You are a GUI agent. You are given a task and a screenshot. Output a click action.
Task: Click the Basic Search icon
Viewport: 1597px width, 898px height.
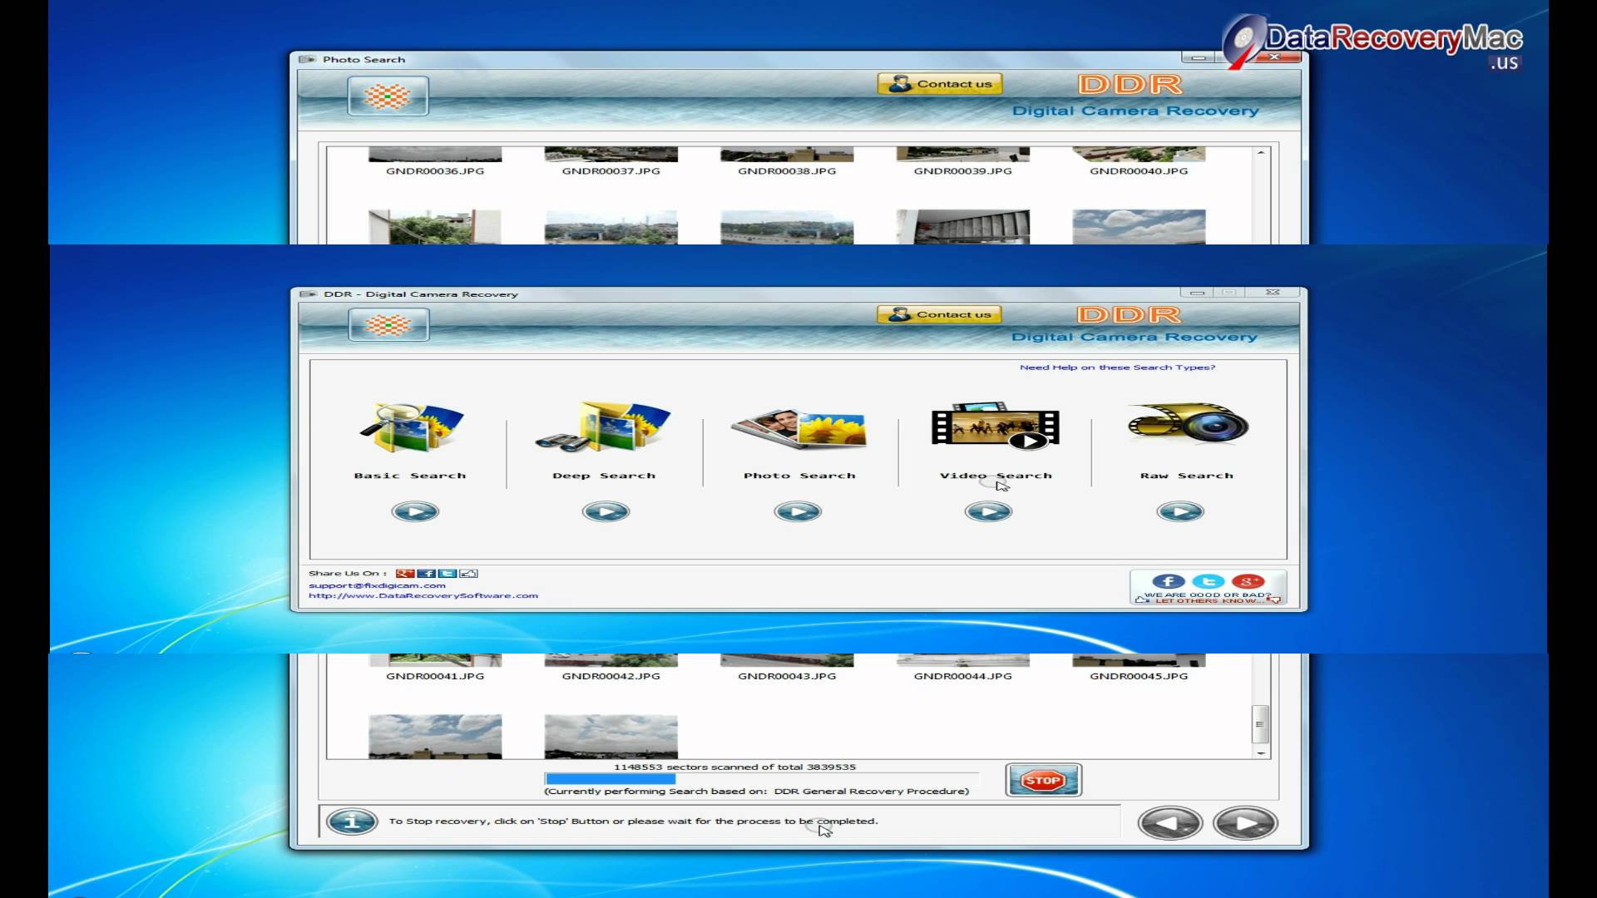tap(409, 426)
